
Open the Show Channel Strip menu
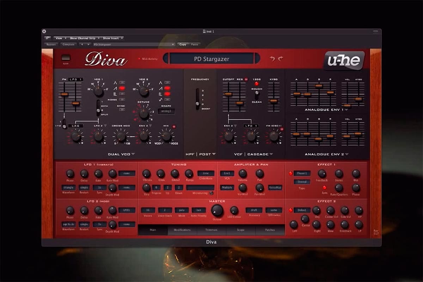(x=84, y=38)
